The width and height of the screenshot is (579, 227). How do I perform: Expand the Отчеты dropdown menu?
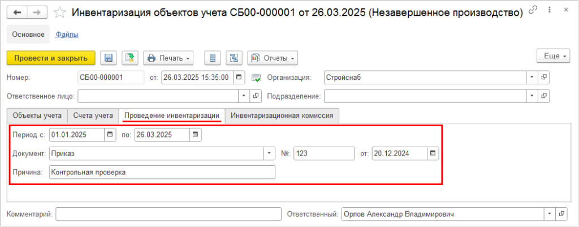coord(273,58)
